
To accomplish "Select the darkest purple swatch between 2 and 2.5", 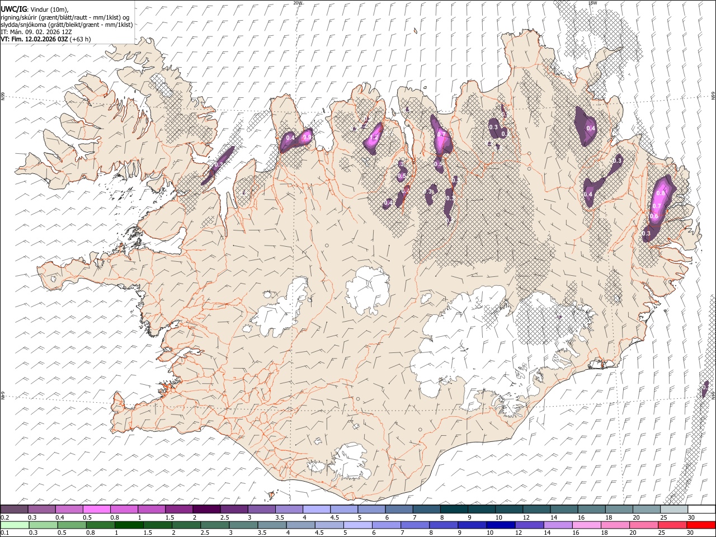I will (206, 509).
